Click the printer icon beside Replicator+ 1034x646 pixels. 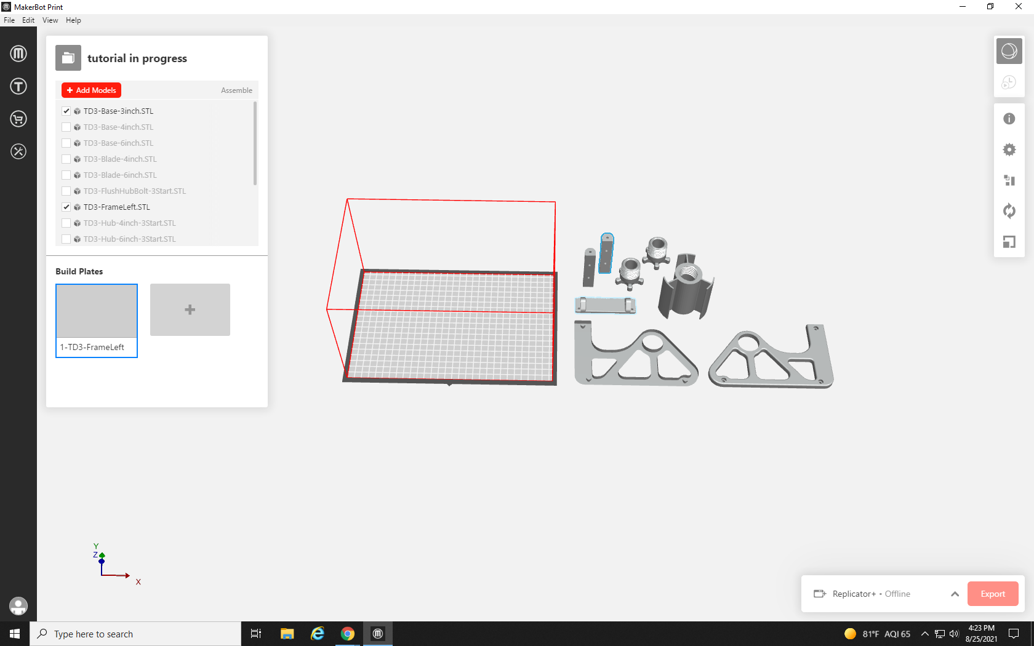[x=820, y=594]
